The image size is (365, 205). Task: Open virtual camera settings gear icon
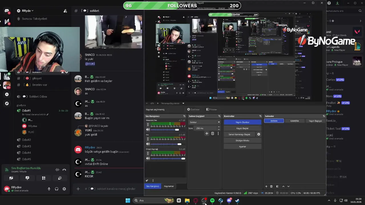(259, 134)
